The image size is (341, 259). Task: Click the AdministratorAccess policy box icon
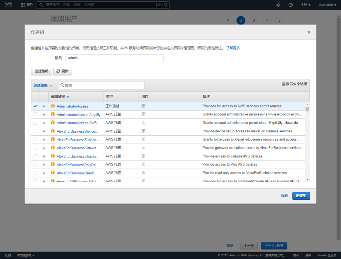click(52, 106)
